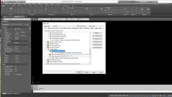Click the Text tool large A icon
The height and width of the screenshot is (97, 172).
[x=45, y=9]
